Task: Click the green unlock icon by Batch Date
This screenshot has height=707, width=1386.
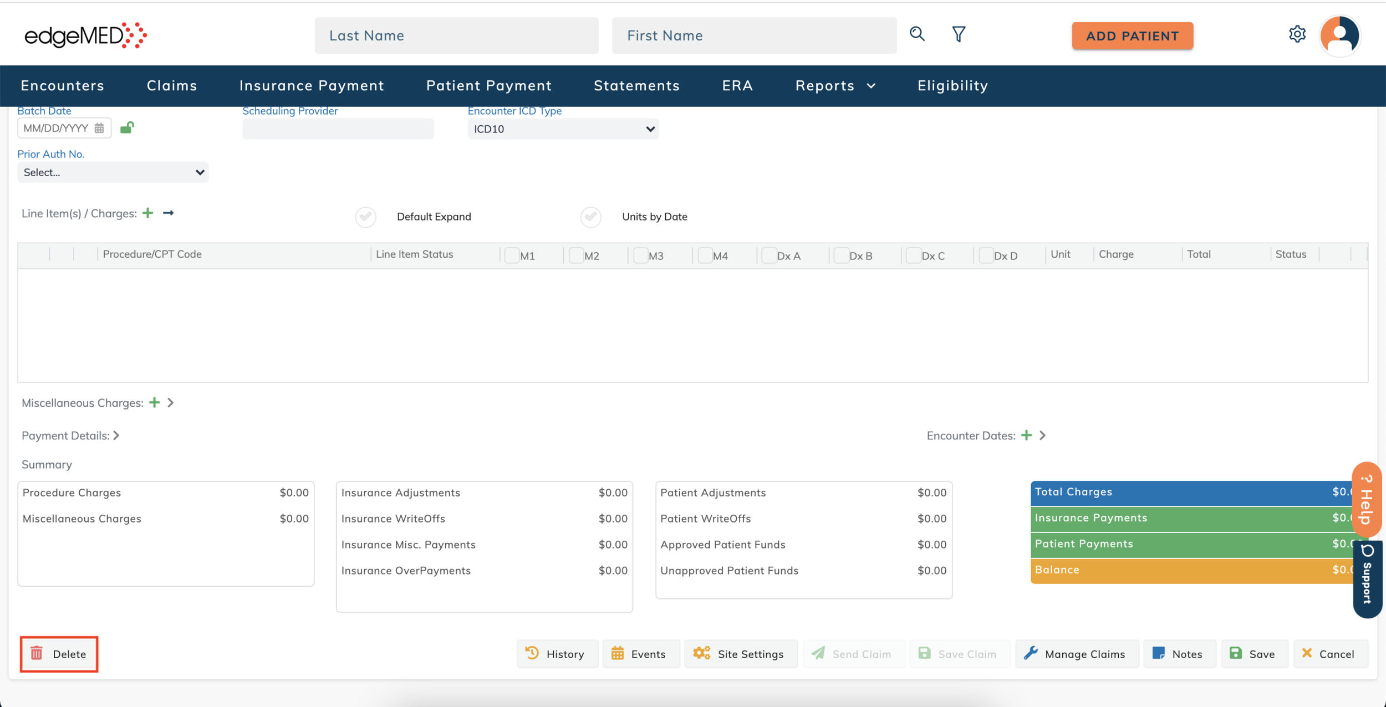Action: 127,128
